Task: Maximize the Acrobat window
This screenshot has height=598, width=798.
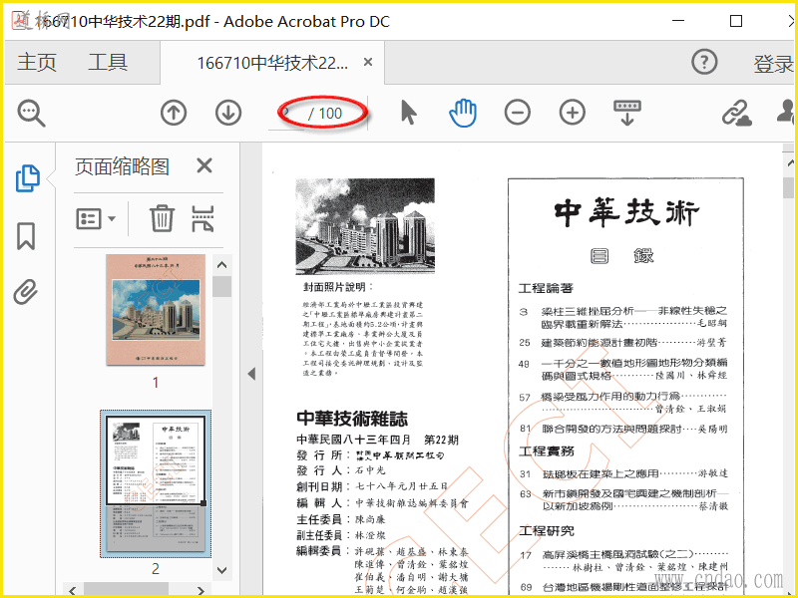Action: tap(736, 21)
